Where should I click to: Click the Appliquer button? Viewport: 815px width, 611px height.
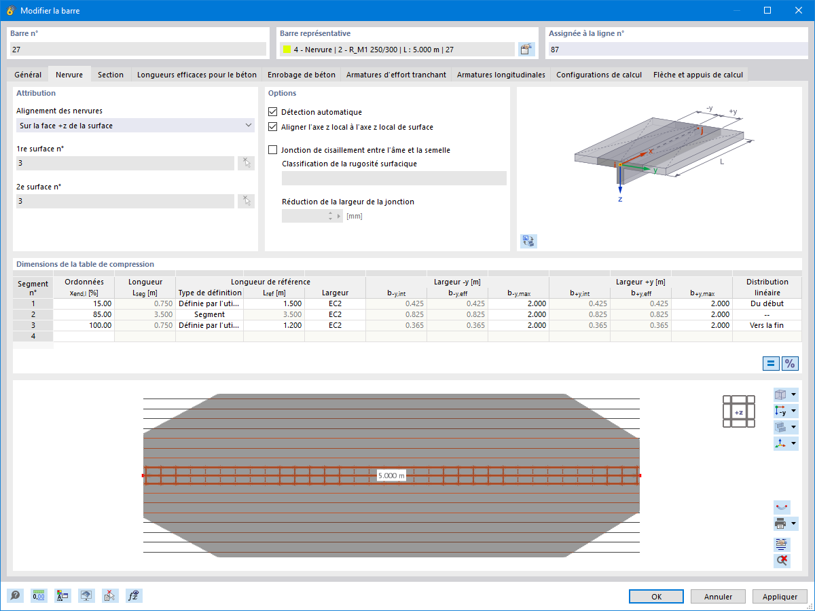780,597
